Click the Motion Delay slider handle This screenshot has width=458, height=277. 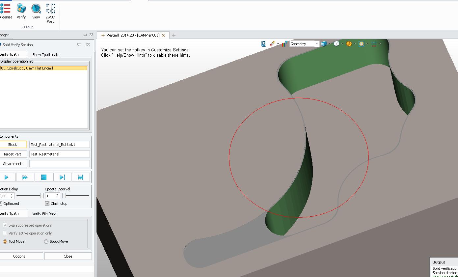click(x=42, y=196)
